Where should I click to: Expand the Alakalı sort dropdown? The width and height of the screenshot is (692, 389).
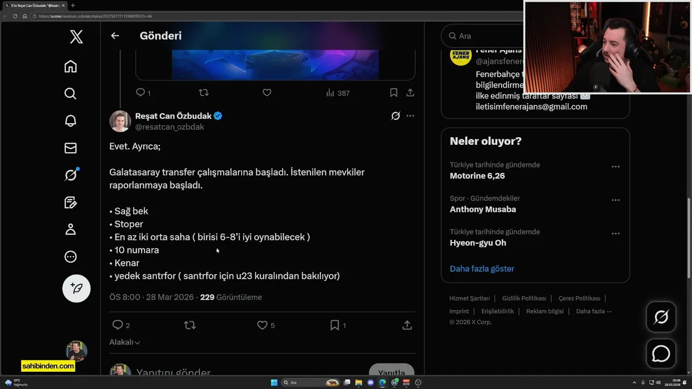click(125, 343)
